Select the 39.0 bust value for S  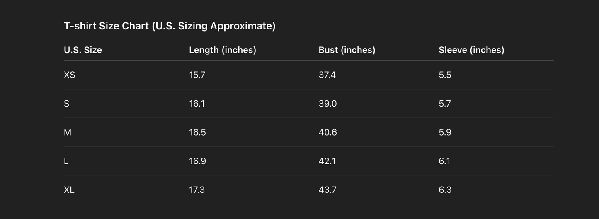(x=327, y=104)
